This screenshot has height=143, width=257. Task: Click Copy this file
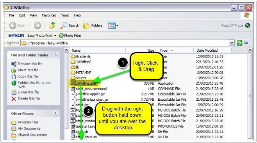(28, 76)
